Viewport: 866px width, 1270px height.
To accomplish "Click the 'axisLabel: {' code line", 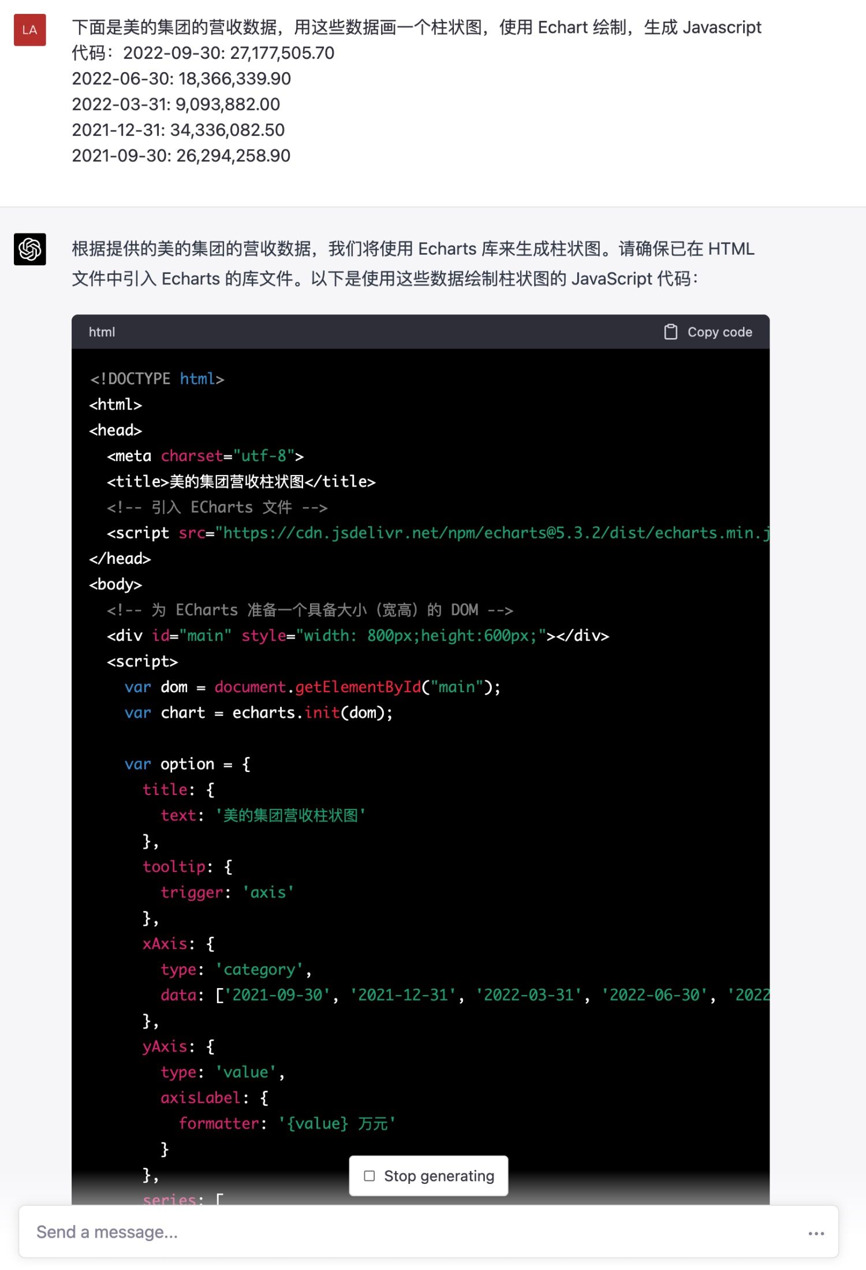I will [x=214, y=1098].
